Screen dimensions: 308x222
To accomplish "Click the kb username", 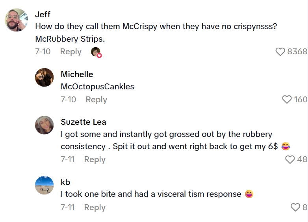I will click(x=65, y=182).
